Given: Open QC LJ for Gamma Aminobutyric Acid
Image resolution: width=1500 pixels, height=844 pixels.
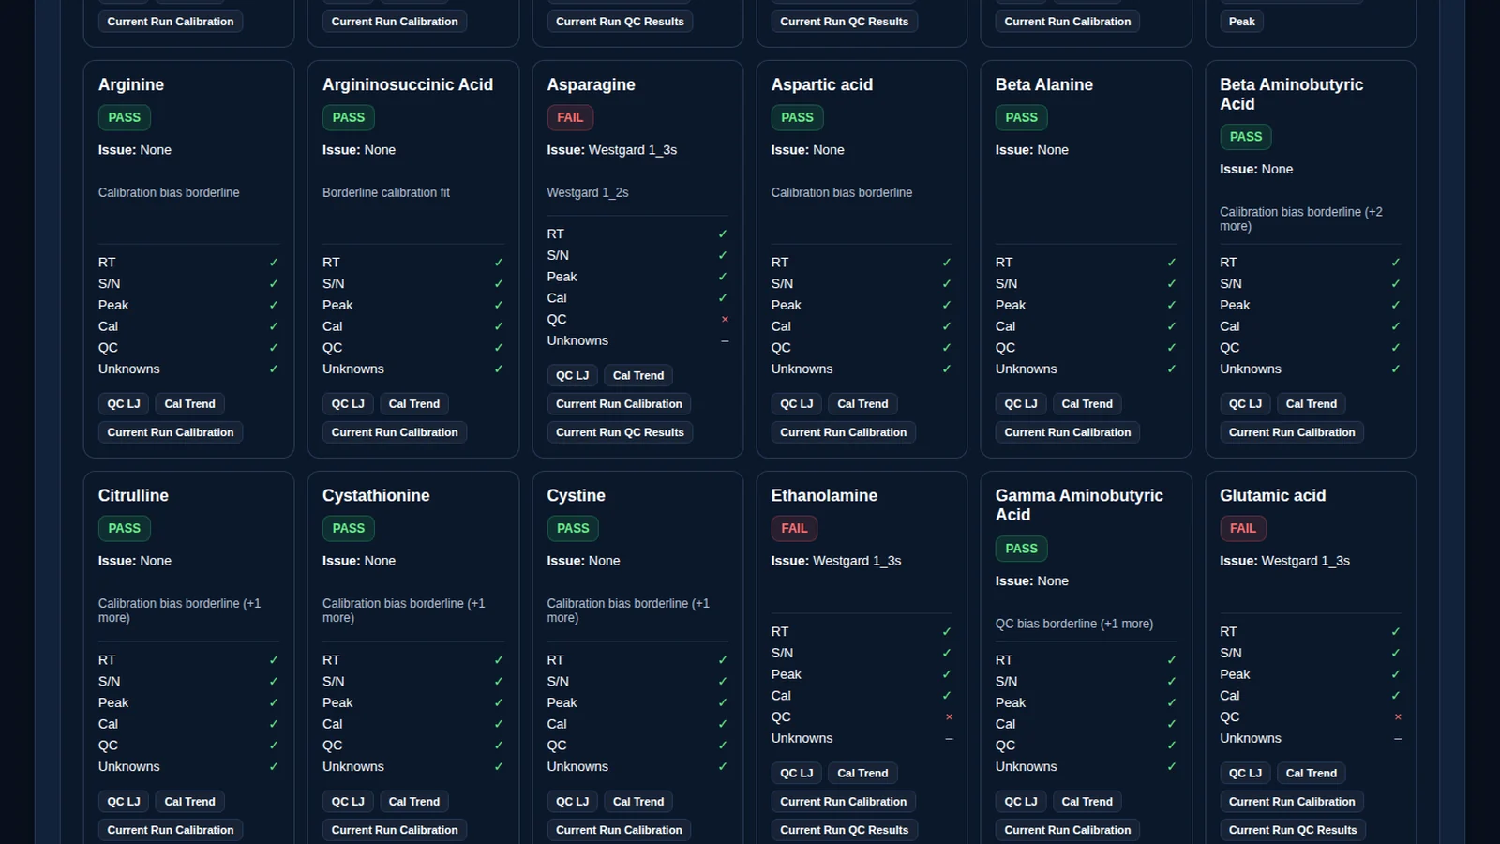Looking at the screenshot, I should coord(1021,802).
